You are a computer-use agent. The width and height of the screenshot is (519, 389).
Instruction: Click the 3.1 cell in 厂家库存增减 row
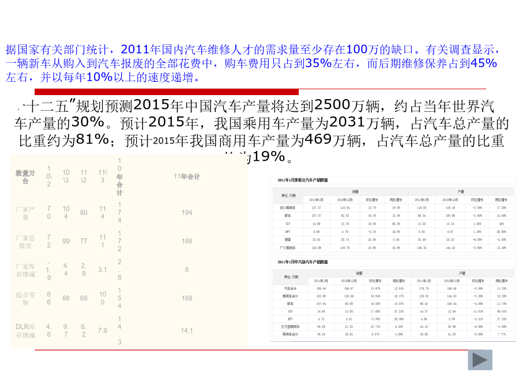pos(103,270)
